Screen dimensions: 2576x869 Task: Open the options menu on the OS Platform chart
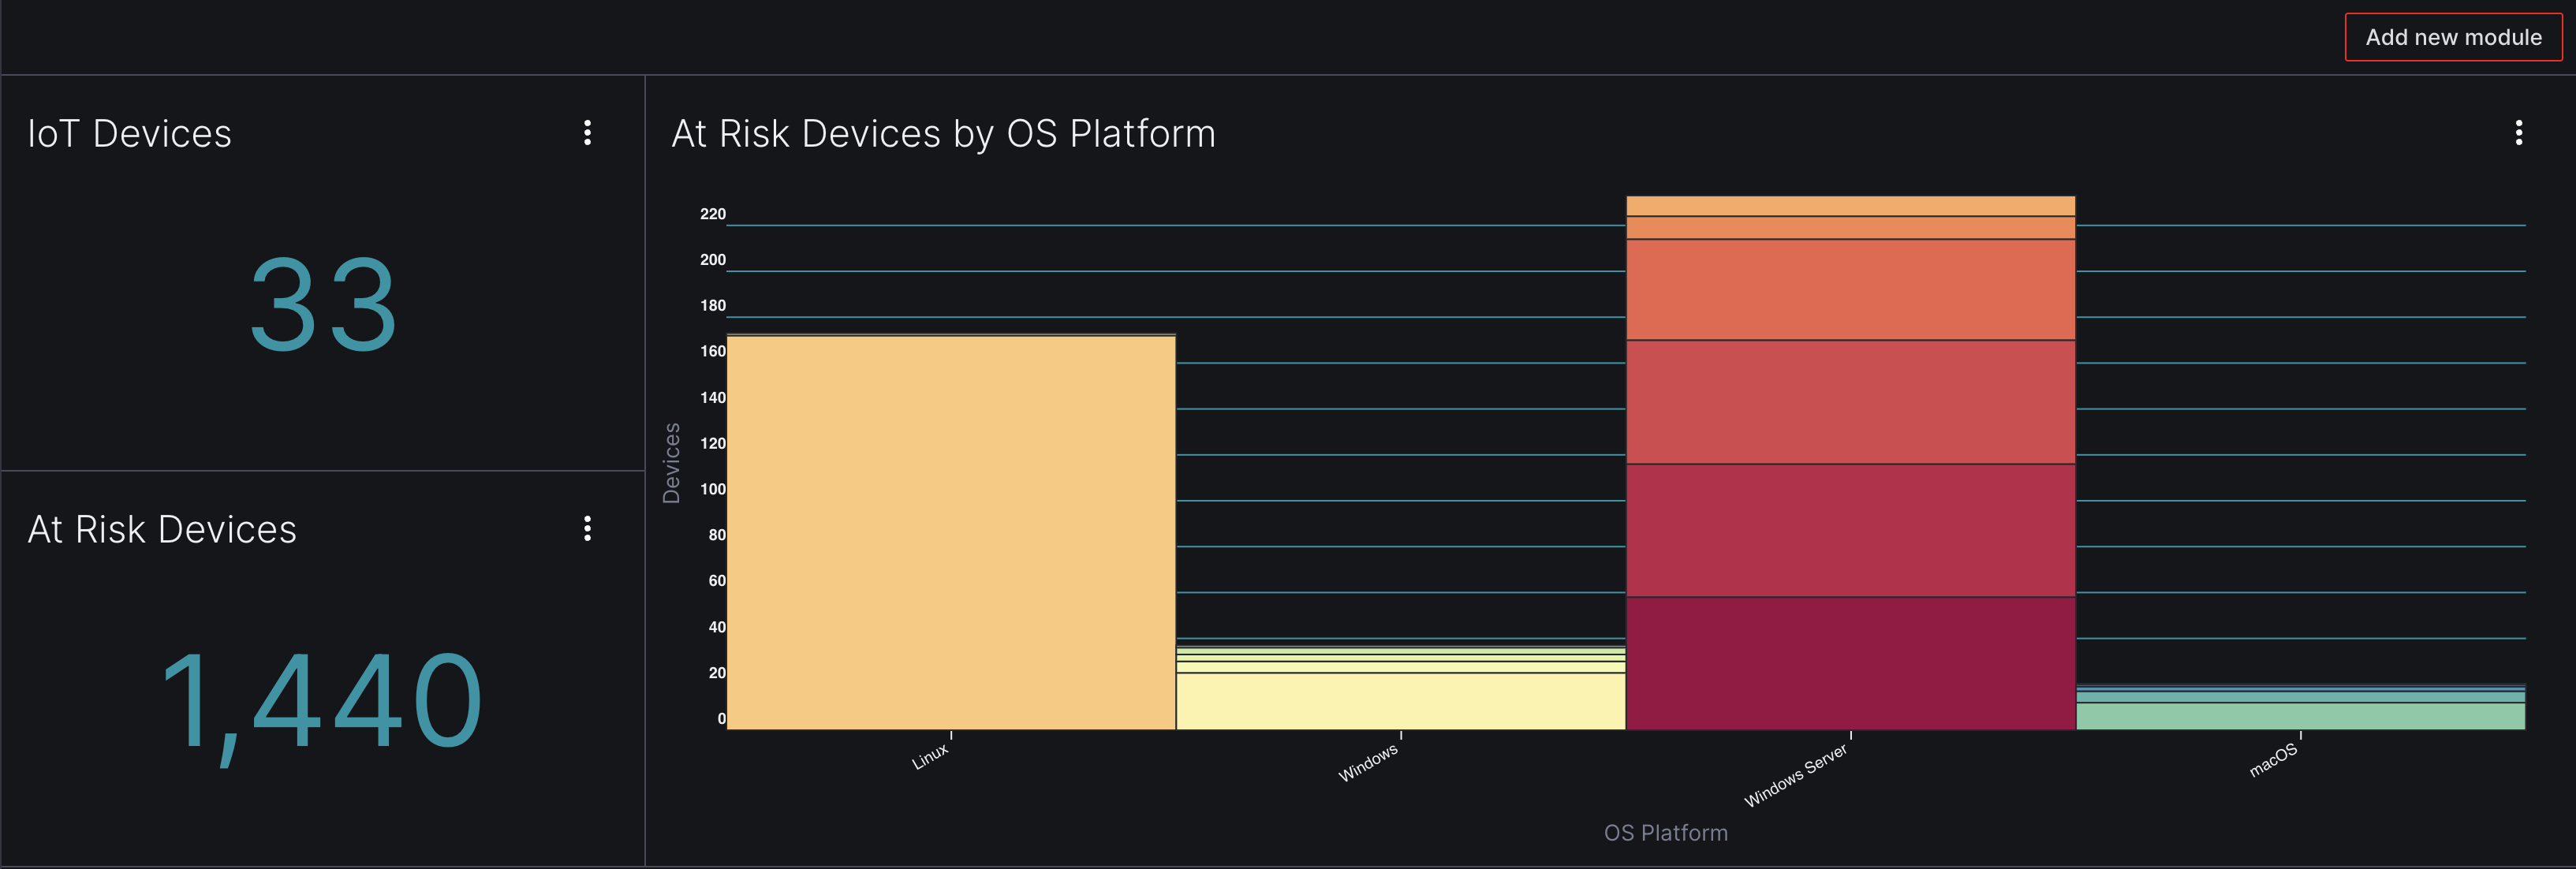point(2521,133)
